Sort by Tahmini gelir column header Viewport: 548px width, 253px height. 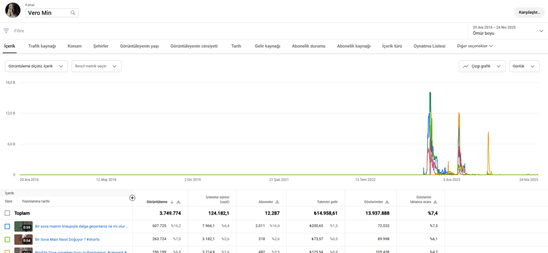coord(327,202)
